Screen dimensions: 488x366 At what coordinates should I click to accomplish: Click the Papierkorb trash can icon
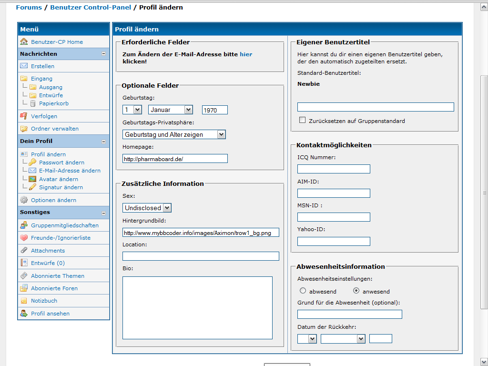click(33, 103)
